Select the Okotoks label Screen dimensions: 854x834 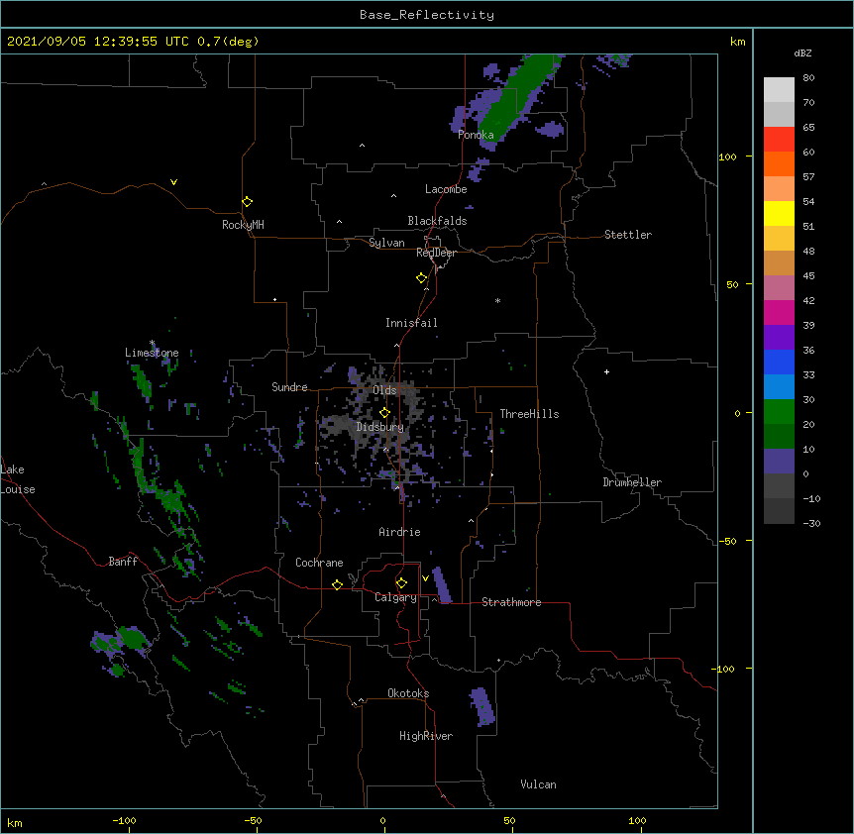408,693
